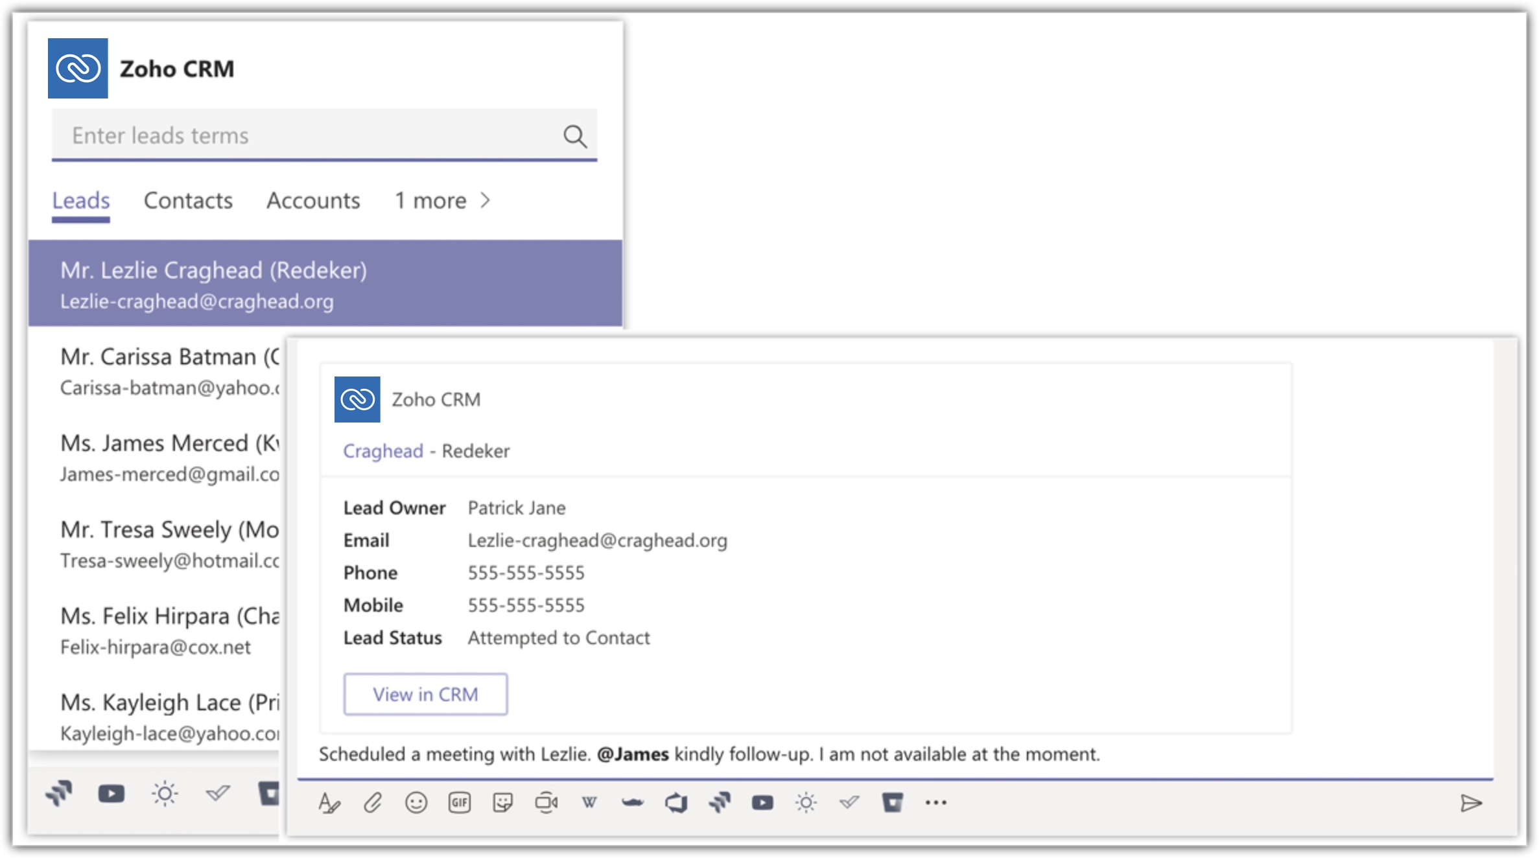Click the Felix-hirpara@cox.net email in the list
Screen dimensions: 1539x858
pyautogui.click(x=156, y=647)
